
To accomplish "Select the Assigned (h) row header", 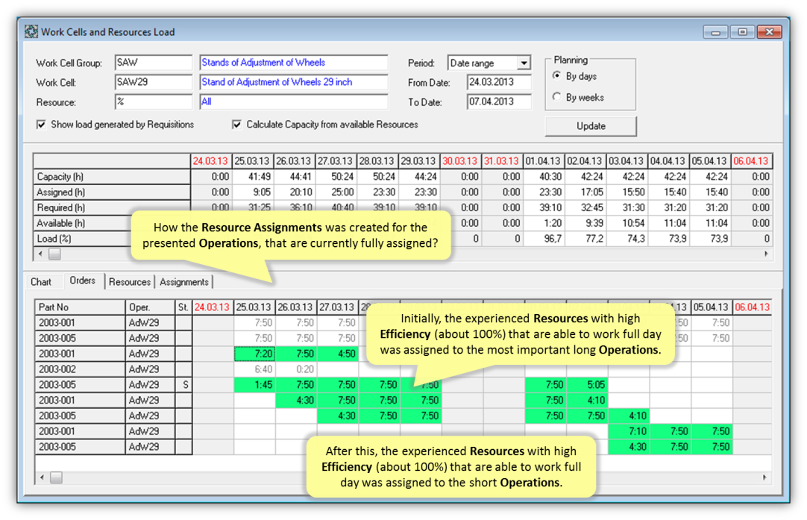I will 112,192.
